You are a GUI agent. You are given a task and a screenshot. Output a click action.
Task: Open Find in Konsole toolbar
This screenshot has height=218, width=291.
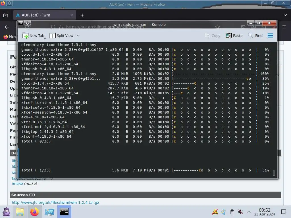(x=255, y=35)
